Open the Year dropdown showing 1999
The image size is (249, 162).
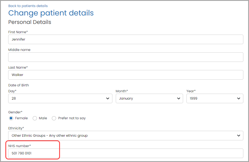pos(215,98)
